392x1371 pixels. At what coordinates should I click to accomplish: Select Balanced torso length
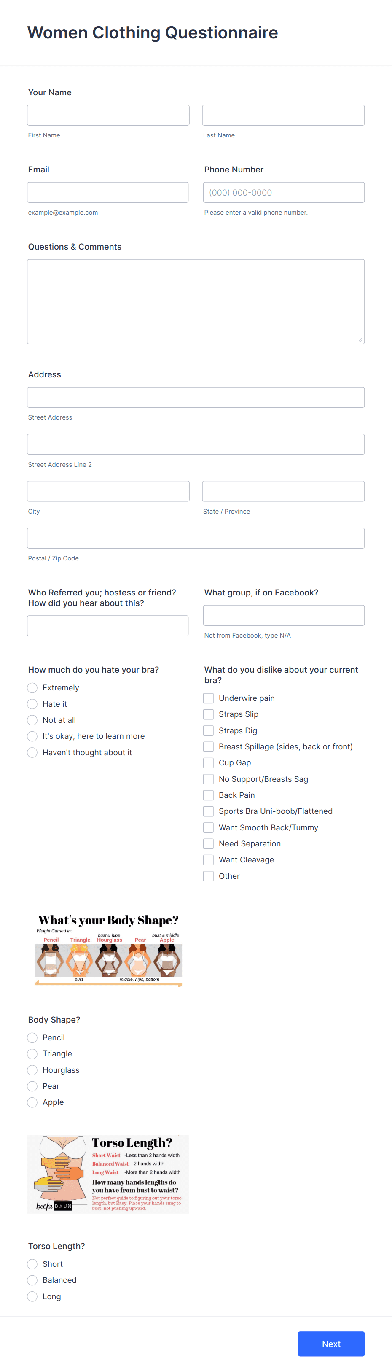tap(32, 1280)
